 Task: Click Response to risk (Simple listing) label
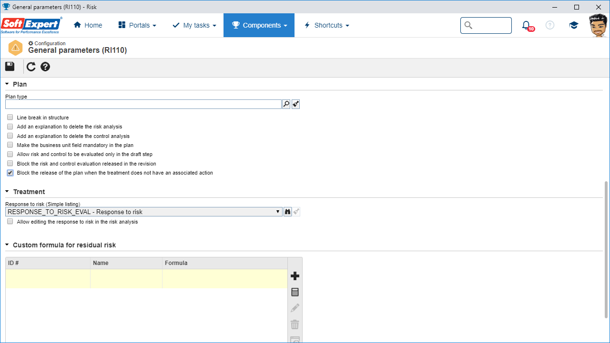(43, 204)
